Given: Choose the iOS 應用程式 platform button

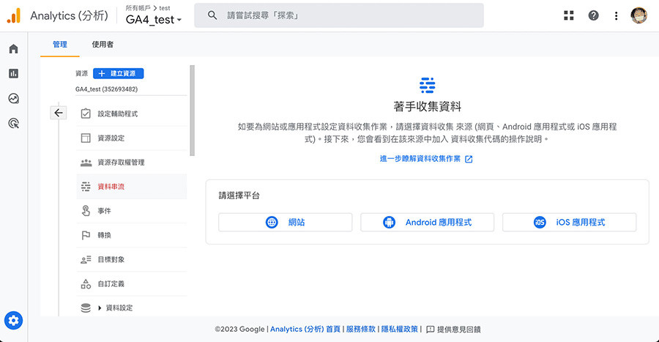Looking at the screenshot, I should (569, 222).
